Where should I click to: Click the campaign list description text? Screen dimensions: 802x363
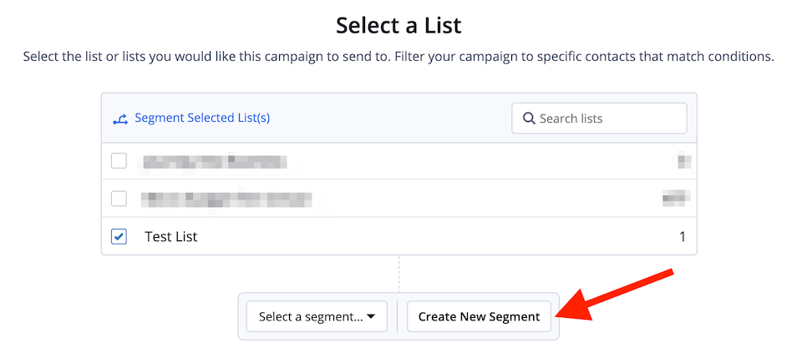(398, 56)
